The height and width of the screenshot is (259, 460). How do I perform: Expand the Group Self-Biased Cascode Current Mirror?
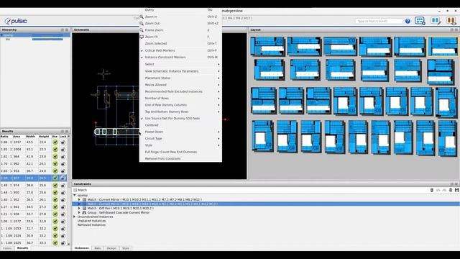click(x=79, y=213)
